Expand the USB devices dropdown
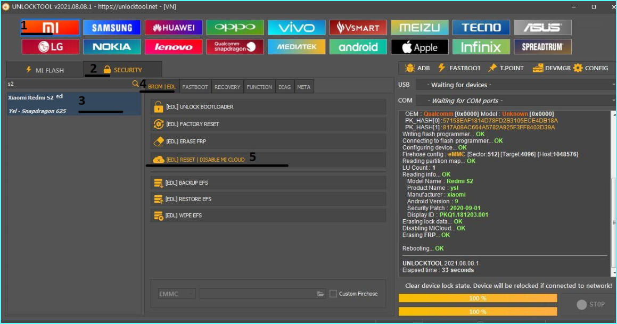This screenshot has height=324, width=617. coord(515,85)
